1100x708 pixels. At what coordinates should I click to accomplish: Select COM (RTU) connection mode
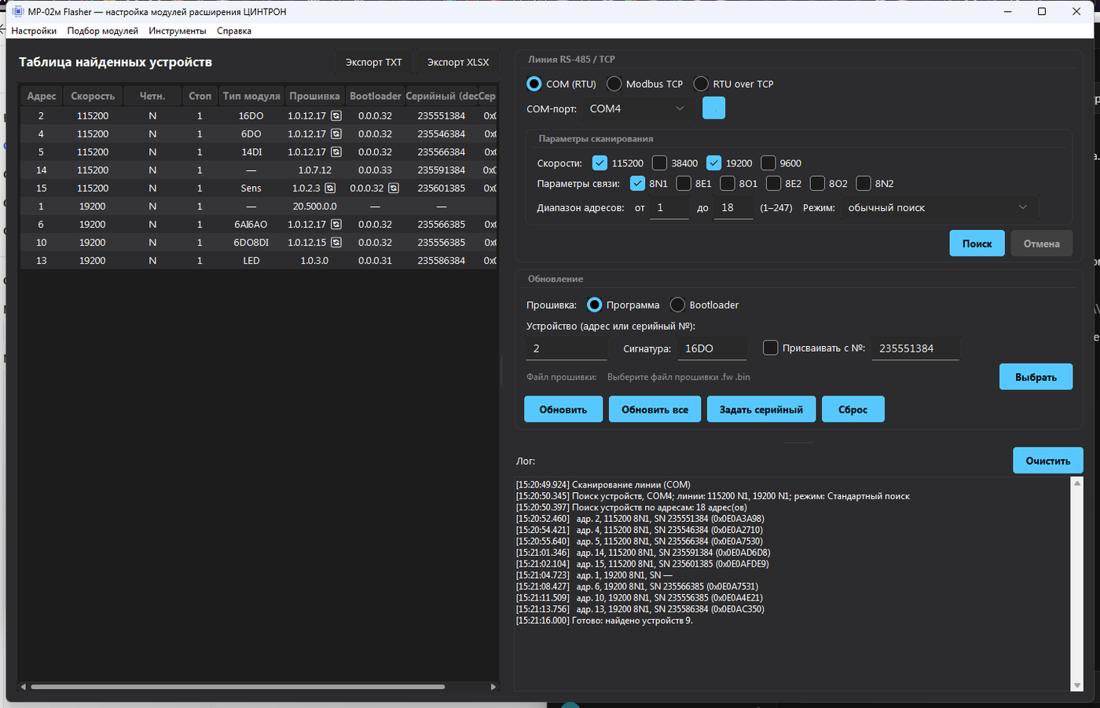534,84
